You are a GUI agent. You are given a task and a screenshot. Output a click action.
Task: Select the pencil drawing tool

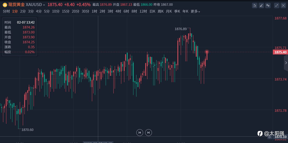pyautogui.click(x=261, y=5)
